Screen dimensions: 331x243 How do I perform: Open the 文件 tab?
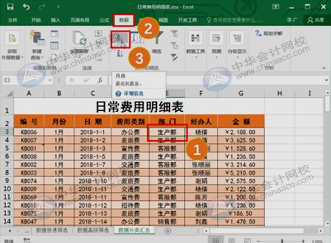tap(13, 20)
